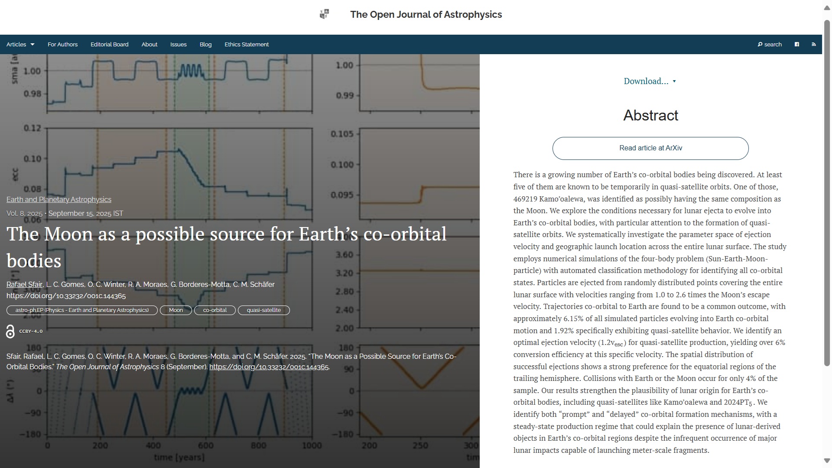Select the quasi-satellite keyword tag
This screenshot has width=832, height=468.
click(x=263, y=310)
